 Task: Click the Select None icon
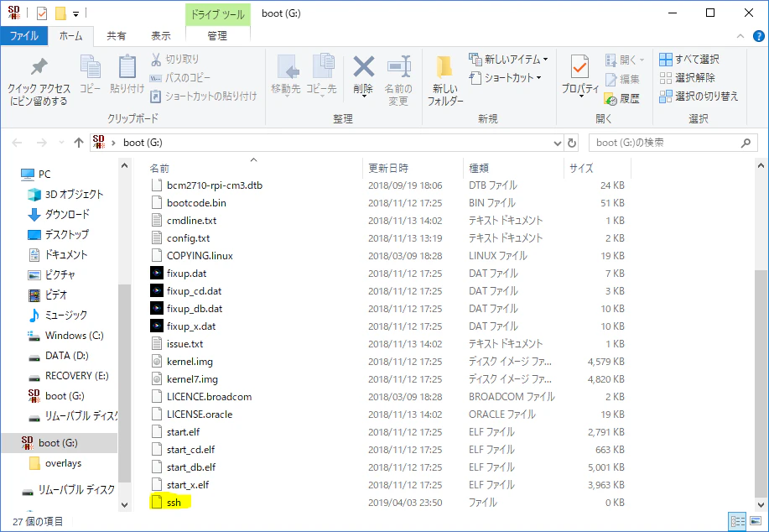[x=666, y=77]
